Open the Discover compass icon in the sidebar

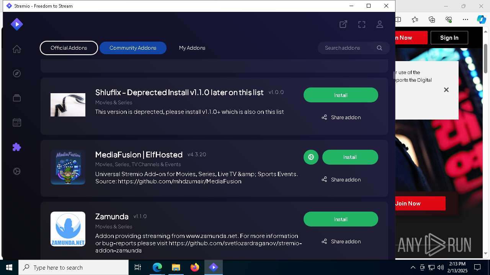16,74
